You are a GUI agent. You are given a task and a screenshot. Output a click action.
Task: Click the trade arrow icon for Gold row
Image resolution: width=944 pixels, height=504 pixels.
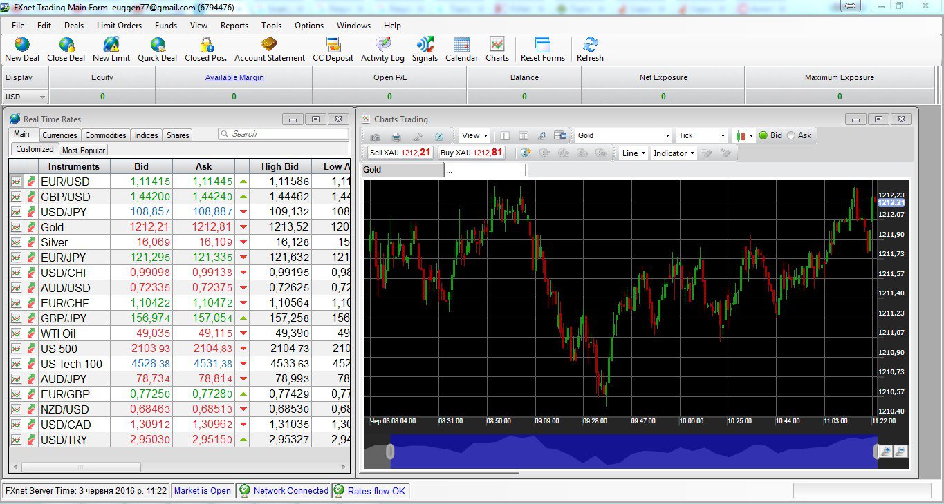click(x=31, y=227)
